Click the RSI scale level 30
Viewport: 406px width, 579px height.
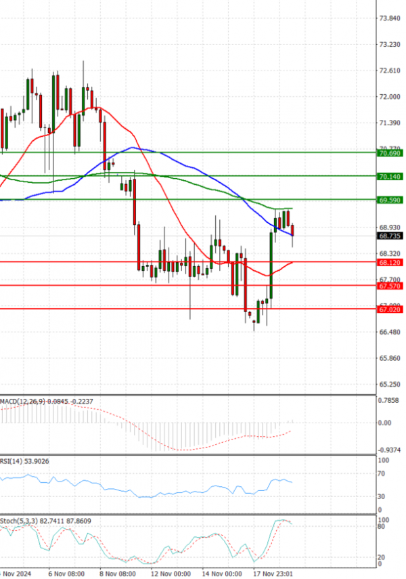click(382, 496)
